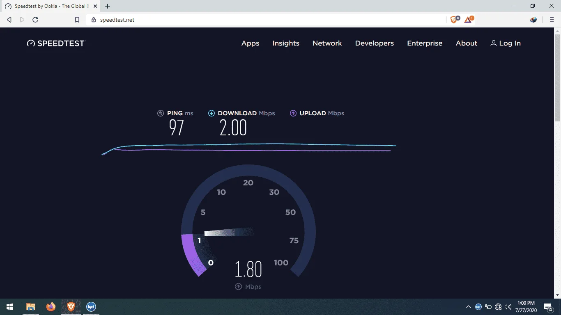Click the browser forward arrow
The image size is (561, 315).
(x=22, y=20)
